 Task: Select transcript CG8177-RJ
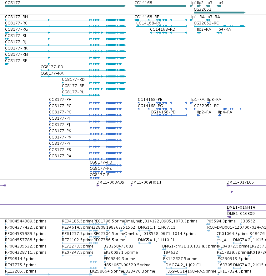(x=16, y=42)
